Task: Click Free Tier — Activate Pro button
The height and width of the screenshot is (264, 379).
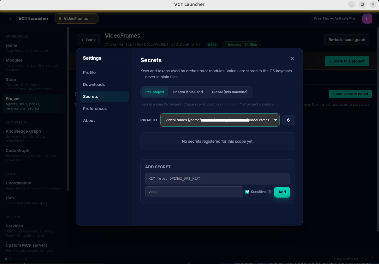Action: [x=335, y=18]
